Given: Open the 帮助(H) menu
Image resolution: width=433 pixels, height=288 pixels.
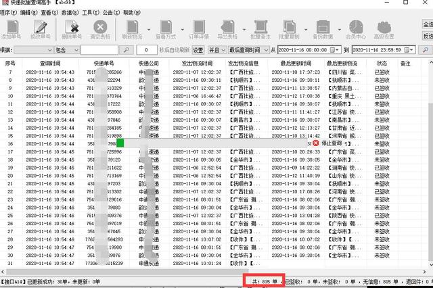Looking at the screenshot, I should (x=132, y=13).
